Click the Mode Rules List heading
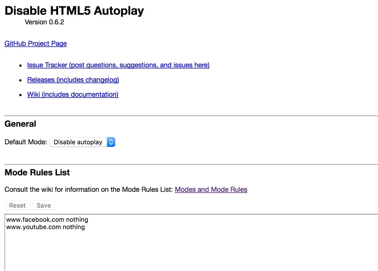Image resolution: width=378 pixels, height=271 pixels. pyautogui.click(x=37, y=173)
